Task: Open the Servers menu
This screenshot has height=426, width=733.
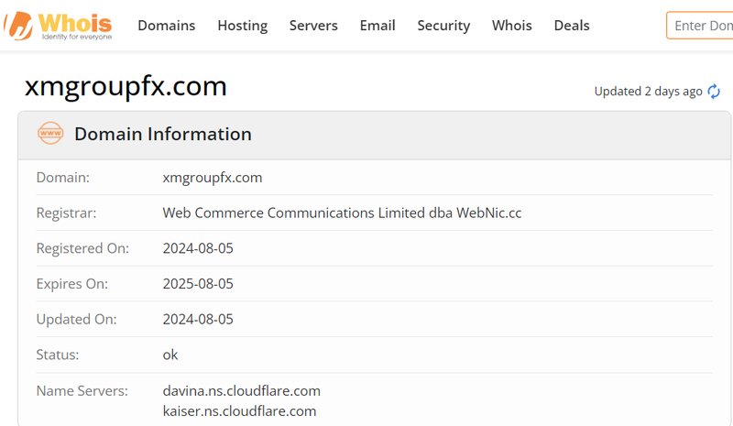Action: pos(313,26)
